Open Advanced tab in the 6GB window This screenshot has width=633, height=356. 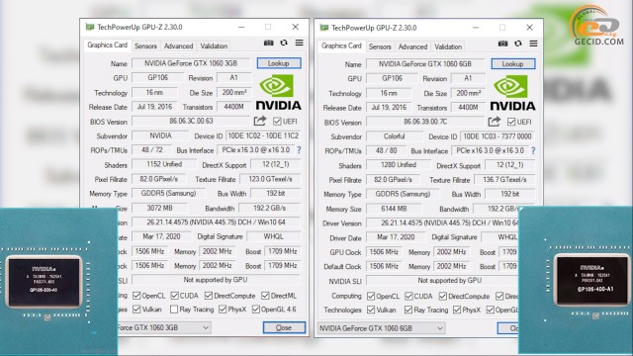tap(412, 46)
